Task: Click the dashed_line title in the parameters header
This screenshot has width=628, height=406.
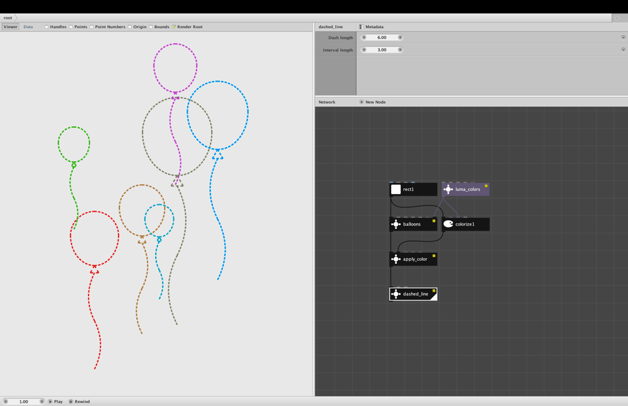Action: coord(330,27)
